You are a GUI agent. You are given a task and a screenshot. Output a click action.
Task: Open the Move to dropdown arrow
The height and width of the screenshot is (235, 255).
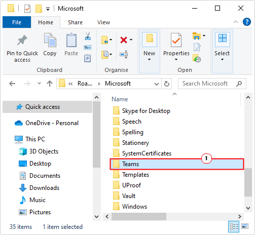coord(111,40)
